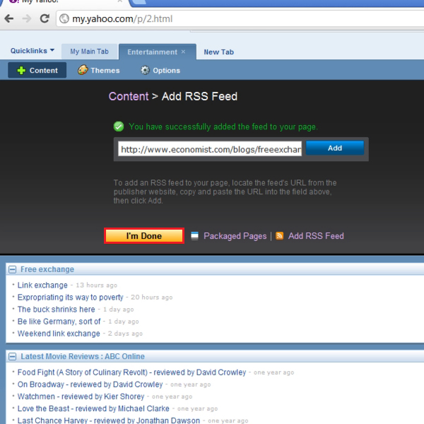Click the RSS feed URL input field
The width and height of the screenshot is (424, 424).
[210, 149]
